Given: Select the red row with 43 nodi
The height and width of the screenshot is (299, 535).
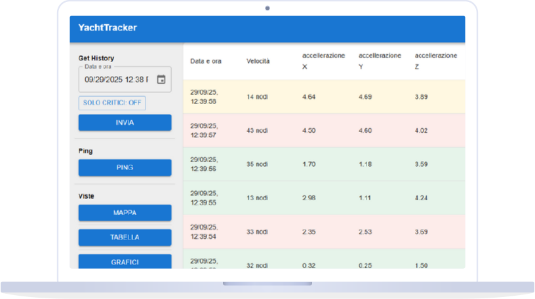Looking at the screenshot, I should tap(324, 130).
